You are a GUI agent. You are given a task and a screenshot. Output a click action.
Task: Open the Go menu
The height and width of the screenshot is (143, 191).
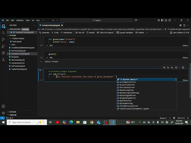pos(33,20)
